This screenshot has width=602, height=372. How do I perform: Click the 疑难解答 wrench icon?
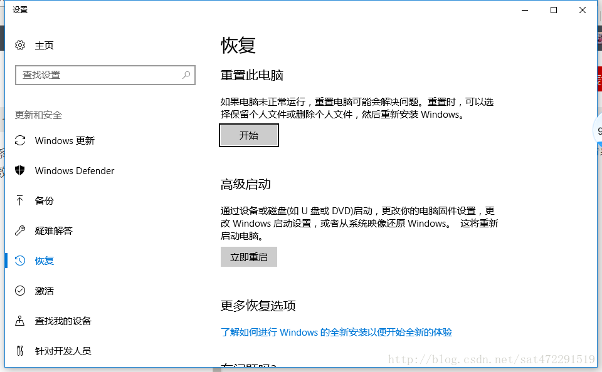(x=20, y=230)
